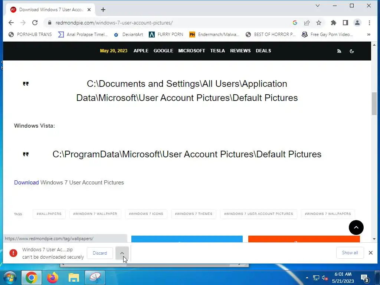
Task: Open the notification center icon
Action: [364, 278]
